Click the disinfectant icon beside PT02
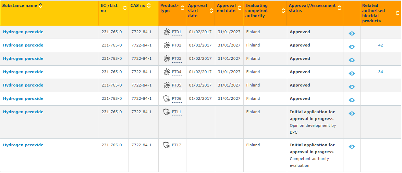402x173 pixels. pos(167,45)
